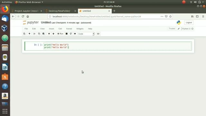Open page actions three-dot menu
The height and width of the screenshot is (116, 206).
point(162,16)
